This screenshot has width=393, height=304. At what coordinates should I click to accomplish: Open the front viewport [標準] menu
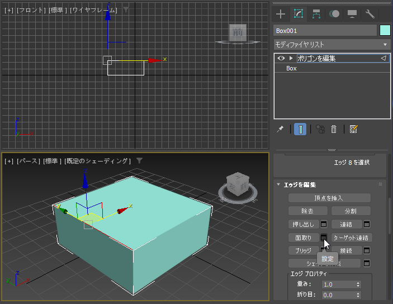click(58, 10)
